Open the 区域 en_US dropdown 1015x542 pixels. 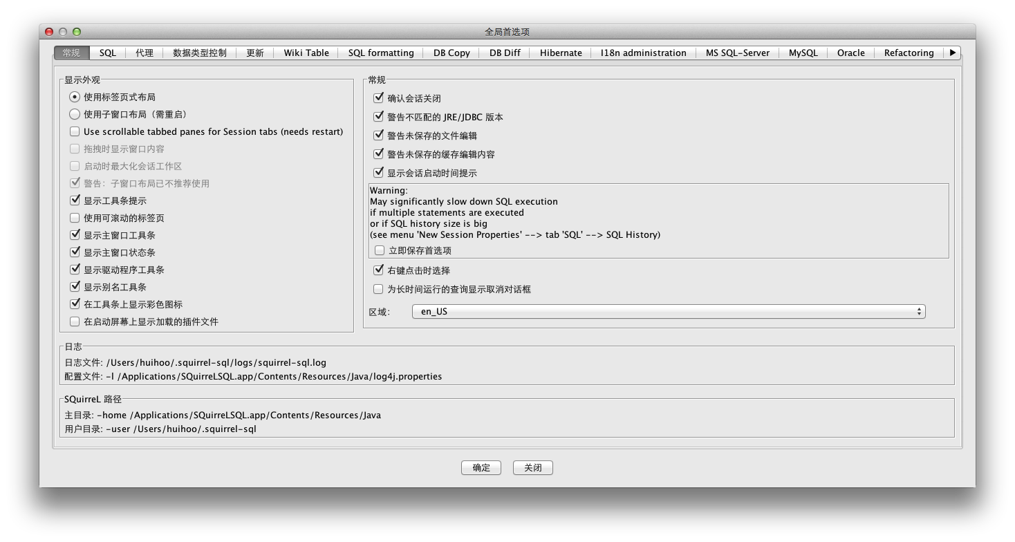click(x=668, y=312)
